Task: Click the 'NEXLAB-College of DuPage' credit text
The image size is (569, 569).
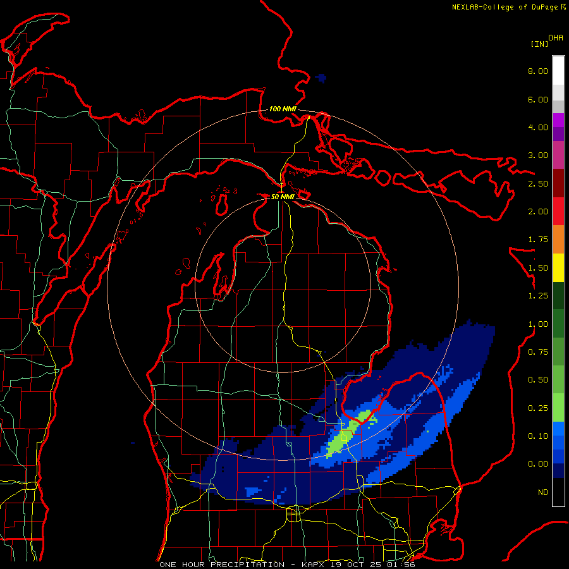Action: (505, 7)
